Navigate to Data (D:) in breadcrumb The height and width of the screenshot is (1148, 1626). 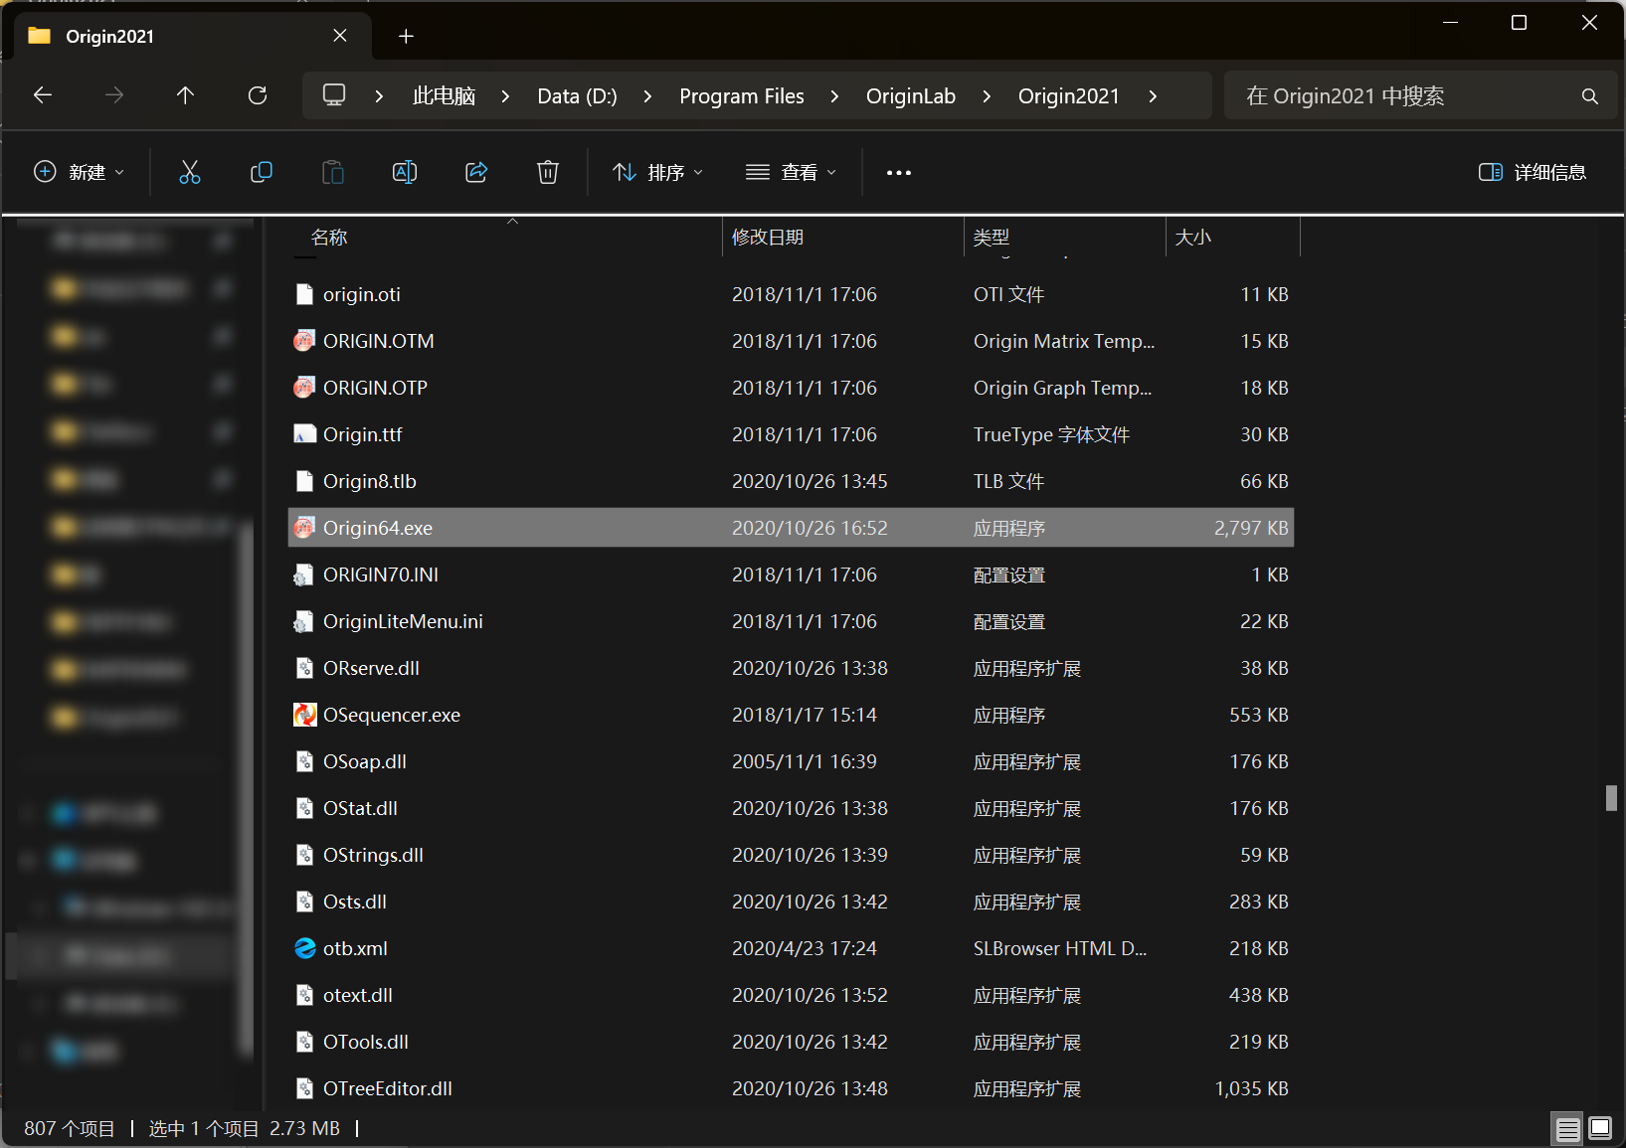coord(577,96)
